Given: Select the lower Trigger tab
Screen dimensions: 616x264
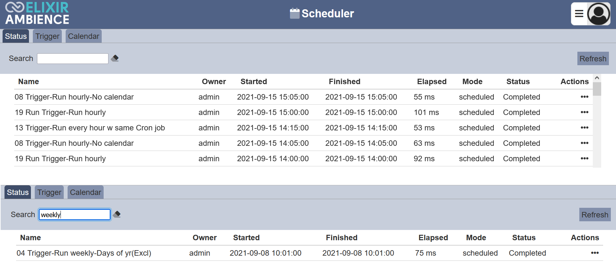Looking at the screenshot, I should (x=49, y=192).
